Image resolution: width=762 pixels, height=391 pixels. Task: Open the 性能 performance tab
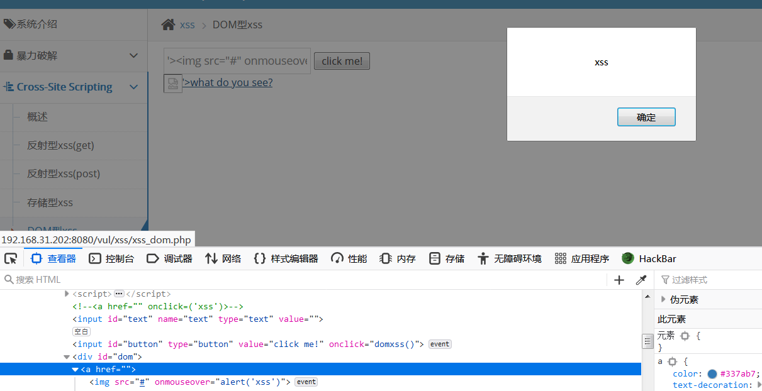[x=349, y=258]
